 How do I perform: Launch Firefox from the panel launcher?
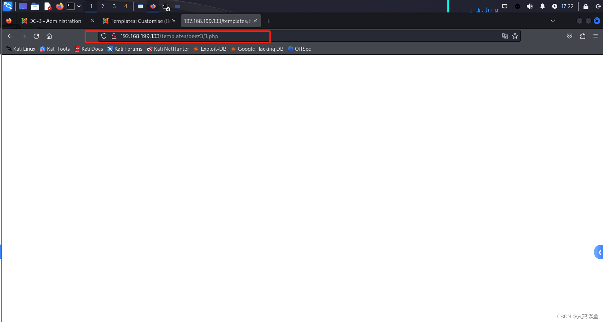pyautogui.click(x=59, y=6)
